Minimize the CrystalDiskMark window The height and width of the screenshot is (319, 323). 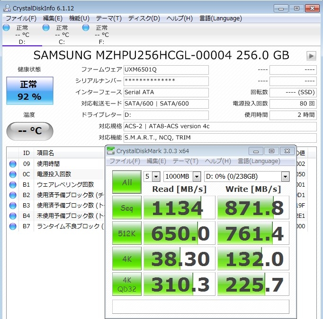256,151
